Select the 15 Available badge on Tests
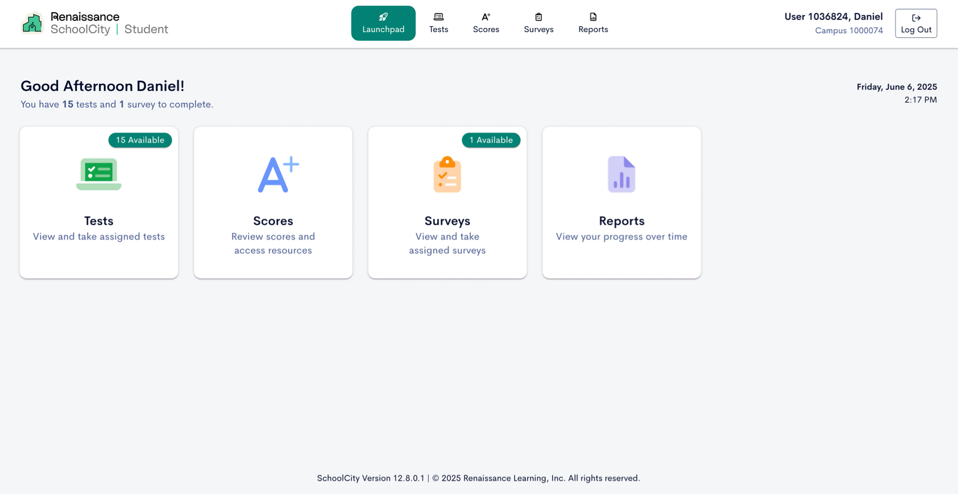Viewport: 958px width, 494px height. pos(140,140)
